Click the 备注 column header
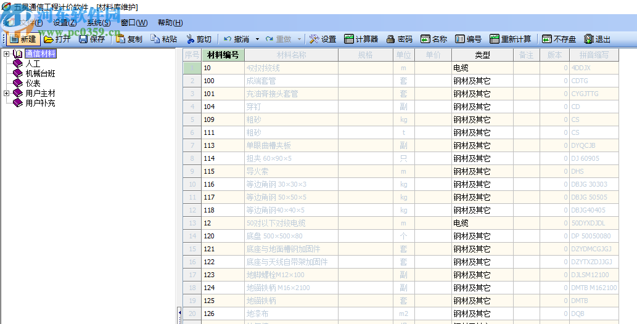The width and height of the screenshot is (637, 324). click(527, 55)
